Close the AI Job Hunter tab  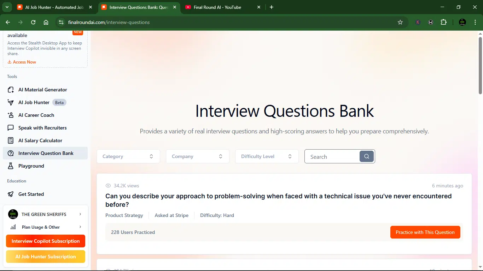tap(91, 7)
